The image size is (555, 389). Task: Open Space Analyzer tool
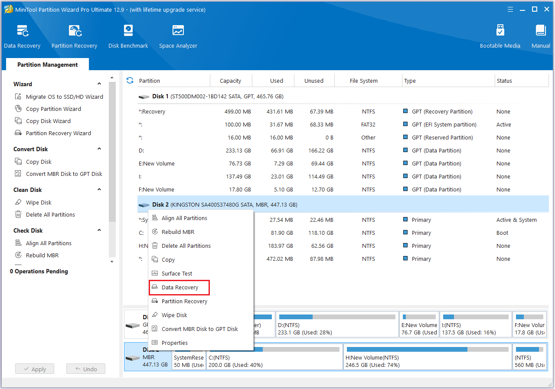click(178, 36)
